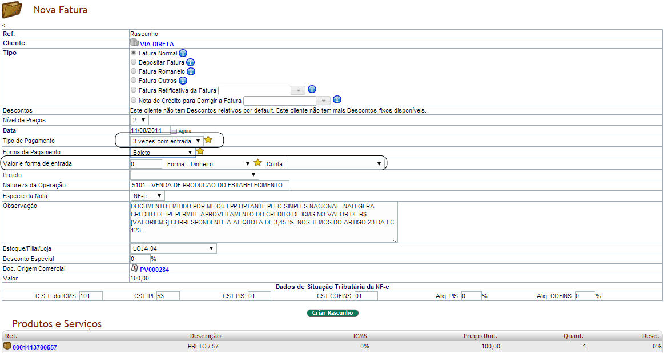
Task: Click the info icon beside Depositar Fatura
Action: coord(190,62)
